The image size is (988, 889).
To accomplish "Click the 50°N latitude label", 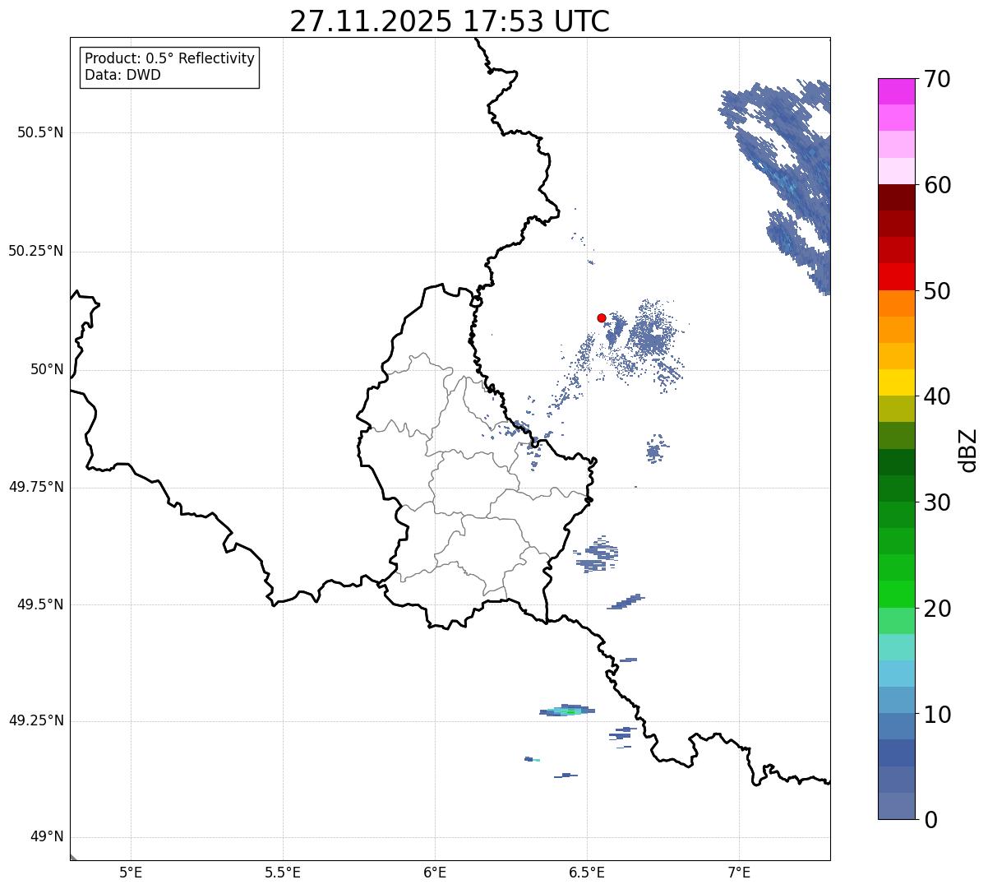I will (47, 369).
